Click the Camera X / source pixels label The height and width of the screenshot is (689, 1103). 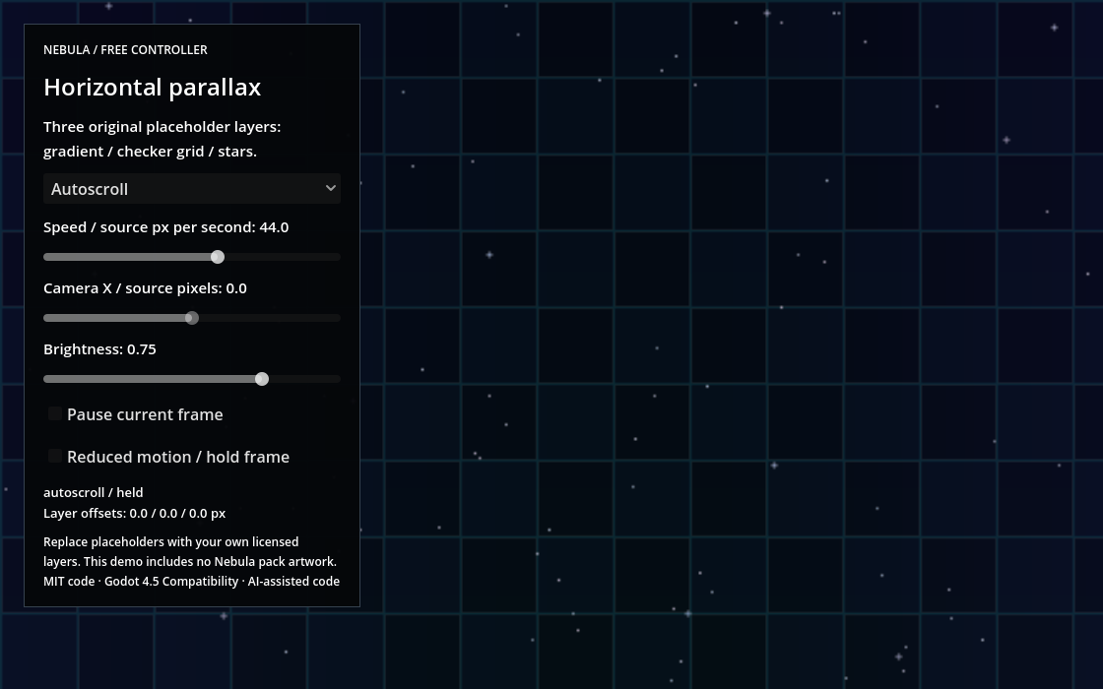(x=145, y=288)
